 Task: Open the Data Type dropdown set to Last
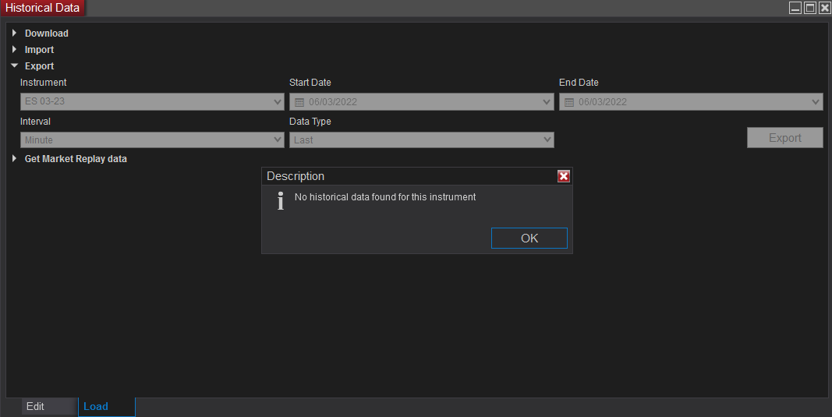[x=547, y=140]
